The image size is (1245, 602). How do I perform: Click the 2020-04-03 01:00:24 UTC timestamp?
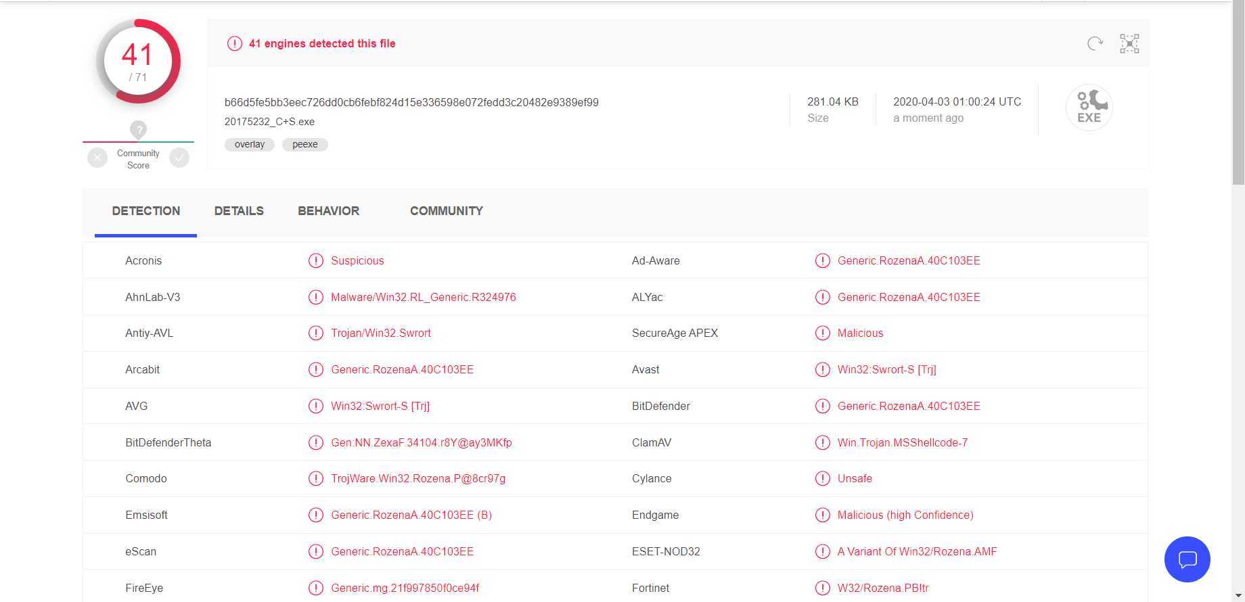pos(957,101)
